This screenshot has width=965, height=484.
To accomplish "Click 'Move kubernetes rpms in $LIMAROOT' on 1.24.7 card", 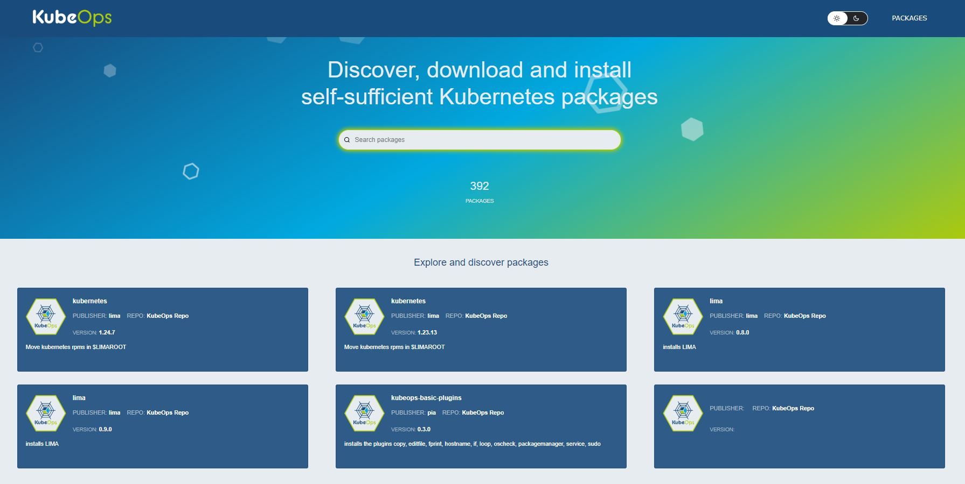I will pos(76,347).
